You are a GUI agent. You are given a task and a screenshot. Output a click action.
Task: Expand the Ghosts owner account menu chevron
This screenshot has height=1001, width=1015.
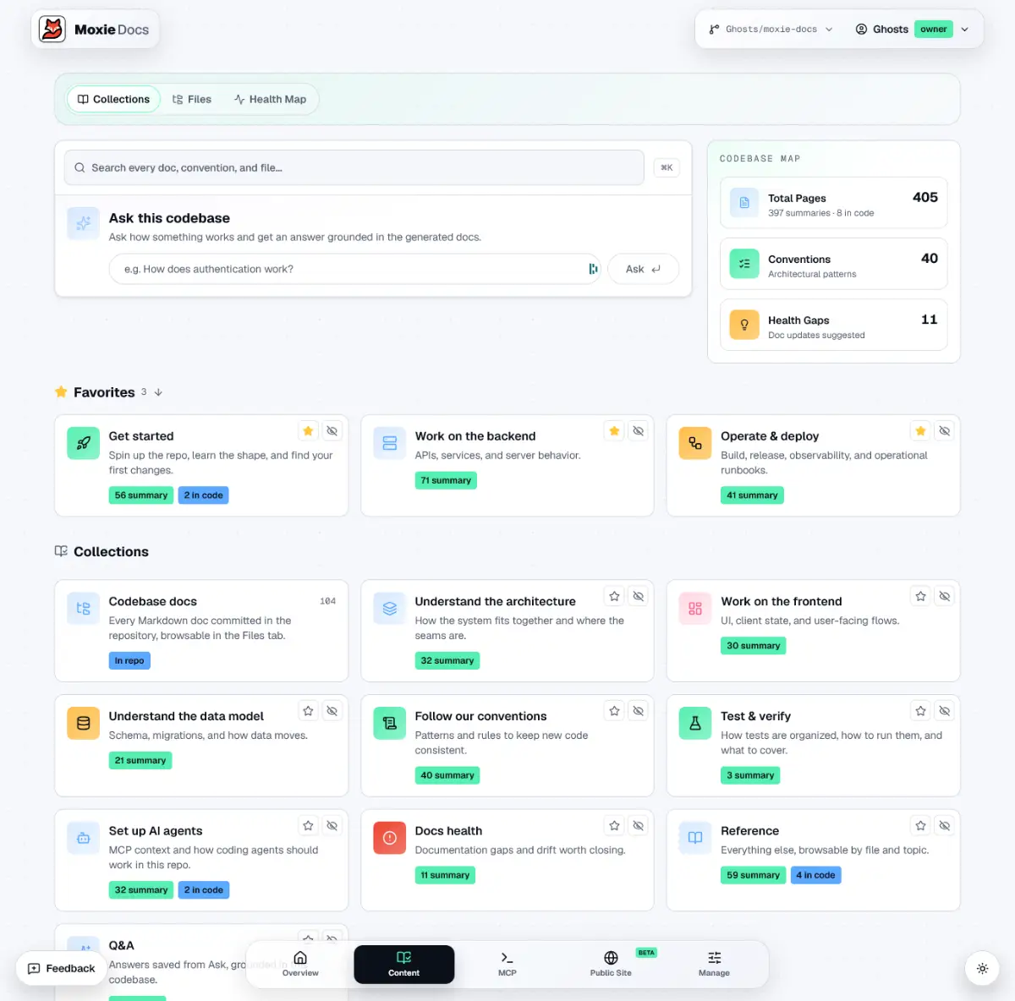(965, 29)
